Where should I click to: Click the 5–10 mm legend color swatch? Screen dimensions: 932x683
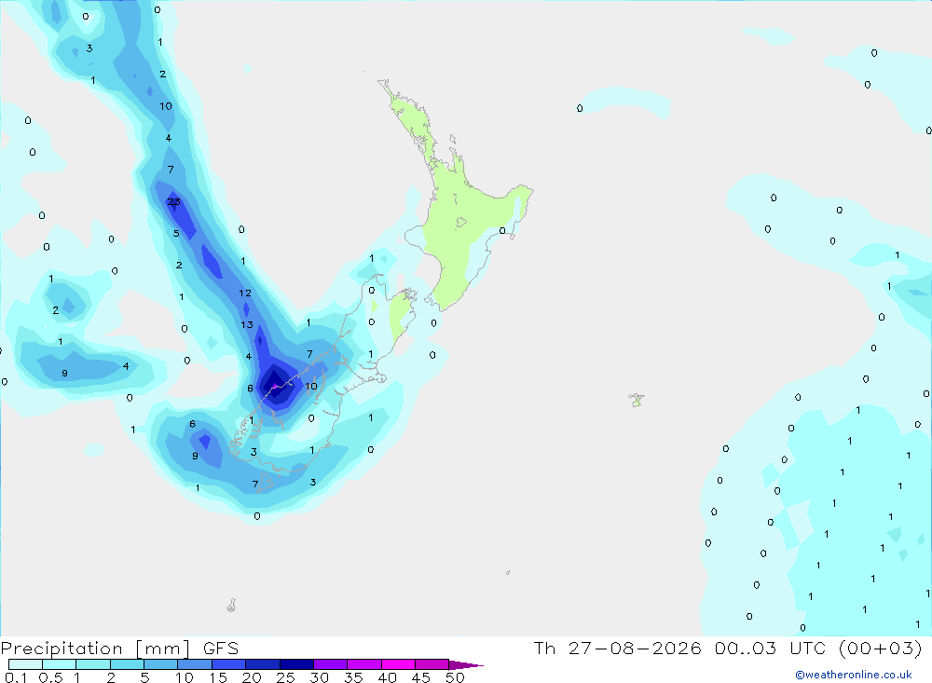tap(160, 664)
